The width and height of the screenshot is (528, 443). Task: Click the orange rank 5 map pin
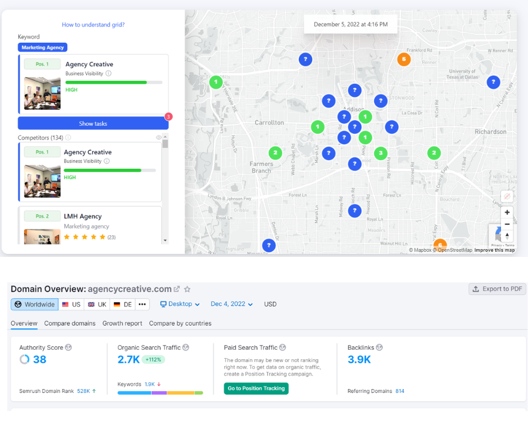(x=404, y=60)
